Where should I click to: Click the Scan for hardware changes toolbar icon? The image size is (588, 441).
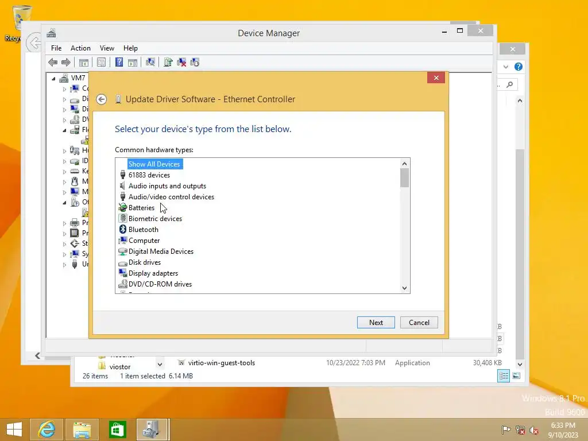click(150, 62)
